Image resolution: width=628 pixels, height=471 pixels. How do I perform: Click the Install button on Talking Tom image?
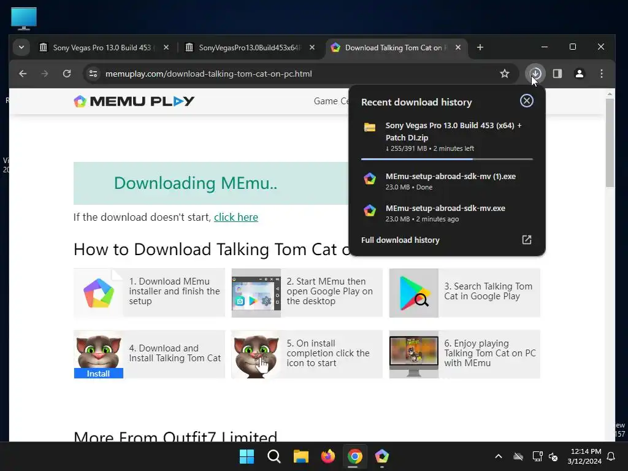(99, 373)
